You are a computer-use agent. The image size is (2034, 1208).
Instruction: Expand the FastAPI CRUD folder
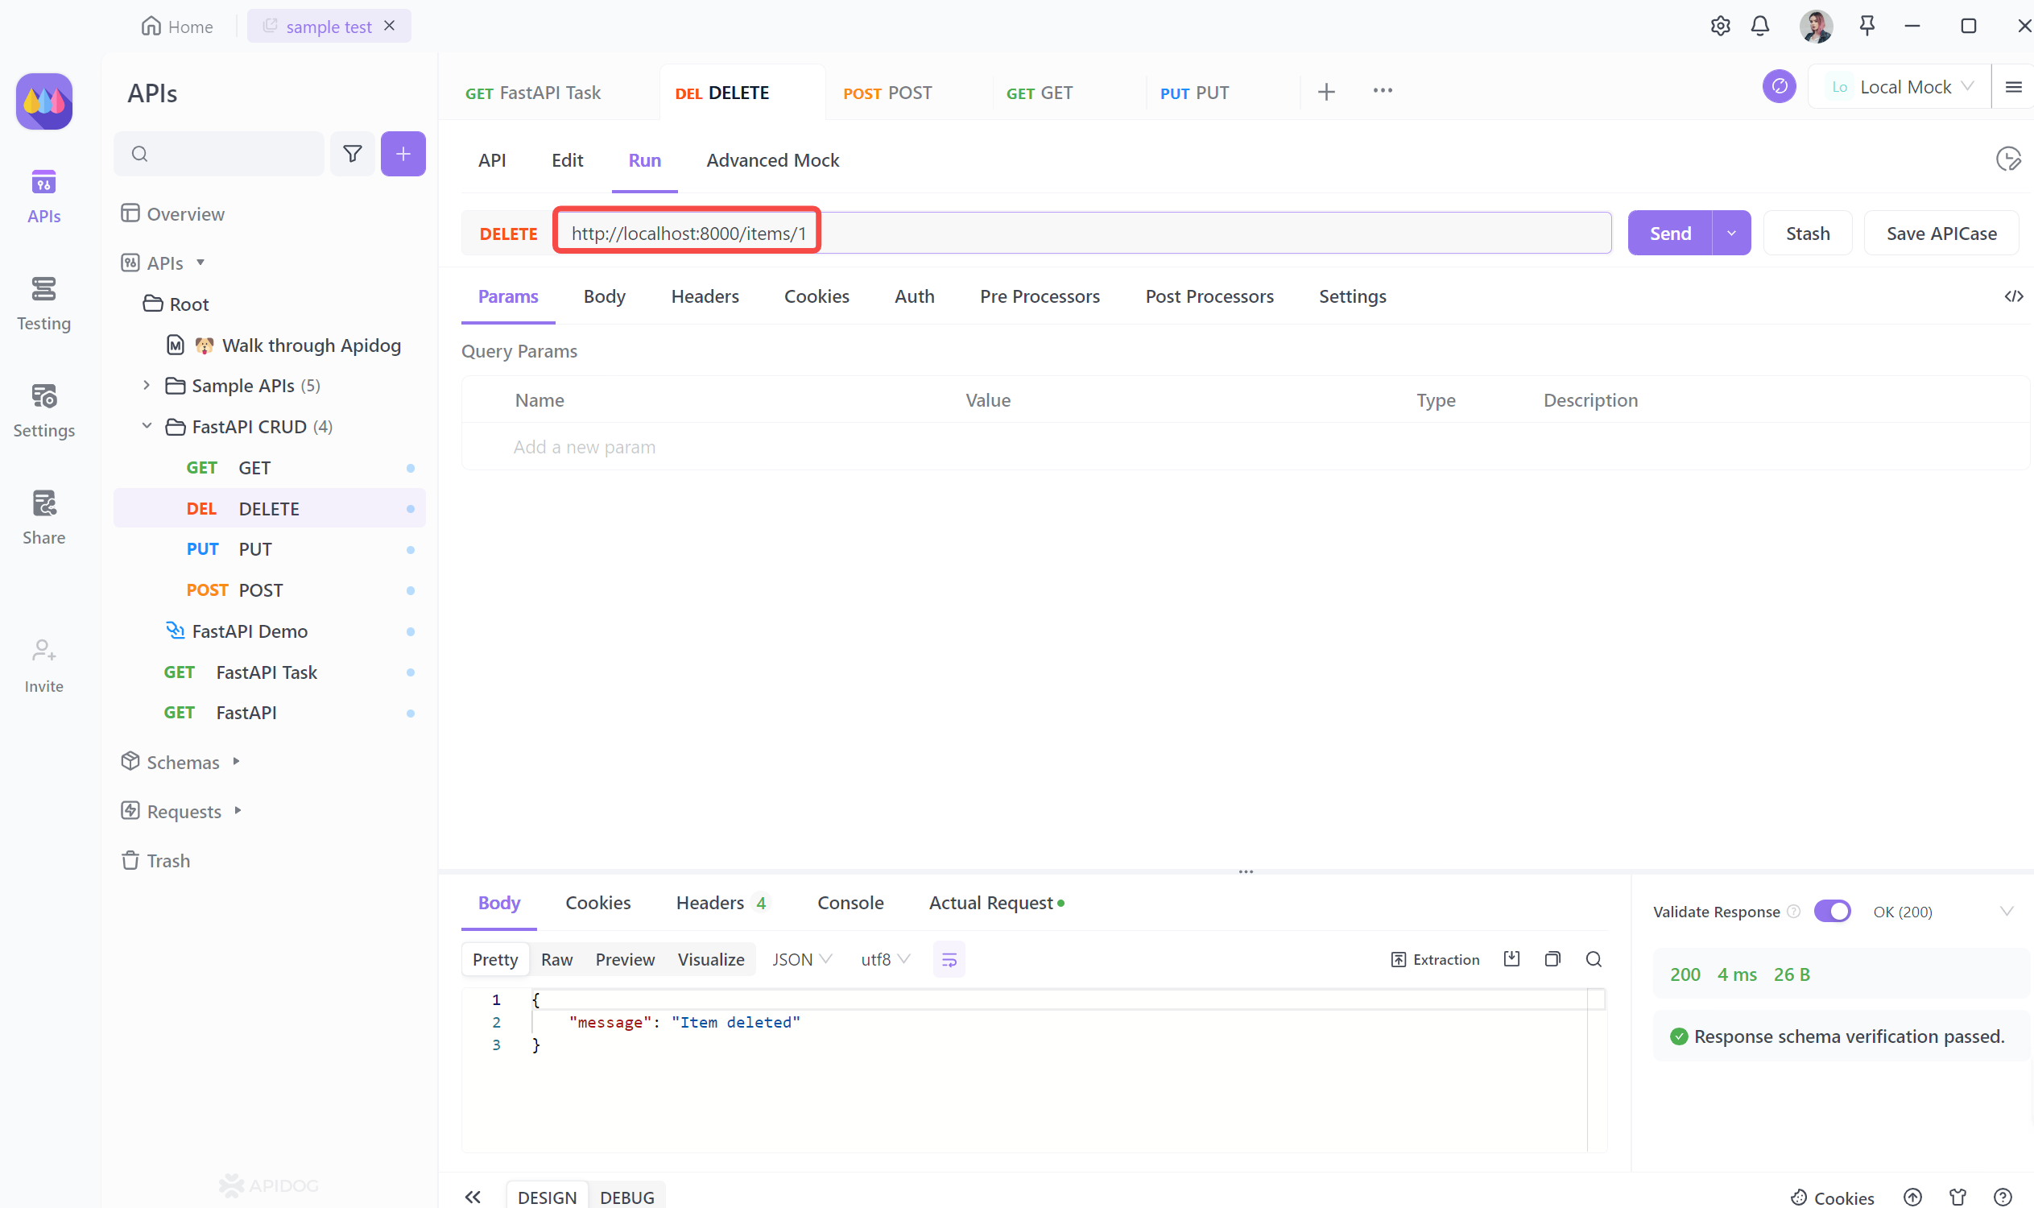tap(145, 426)
